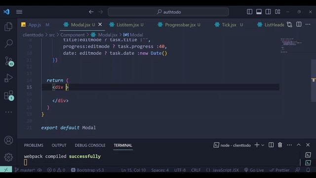
Task: Kill terminal with the trash icon
Action: pos(280,145)
